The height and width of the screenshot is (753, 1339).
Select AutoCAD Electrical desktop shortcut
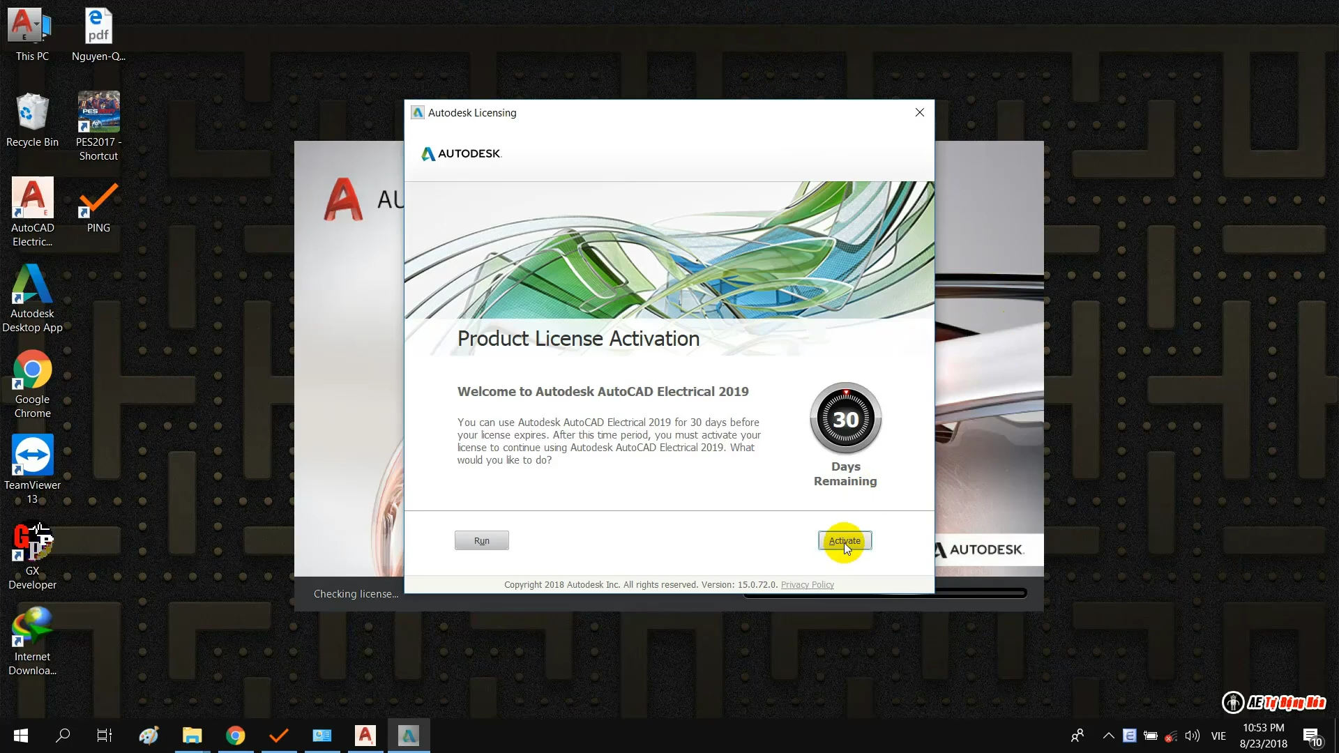click(32, 212)
